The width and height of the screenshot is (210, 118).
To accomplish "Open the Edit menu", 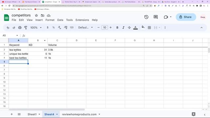I will 21,20.
